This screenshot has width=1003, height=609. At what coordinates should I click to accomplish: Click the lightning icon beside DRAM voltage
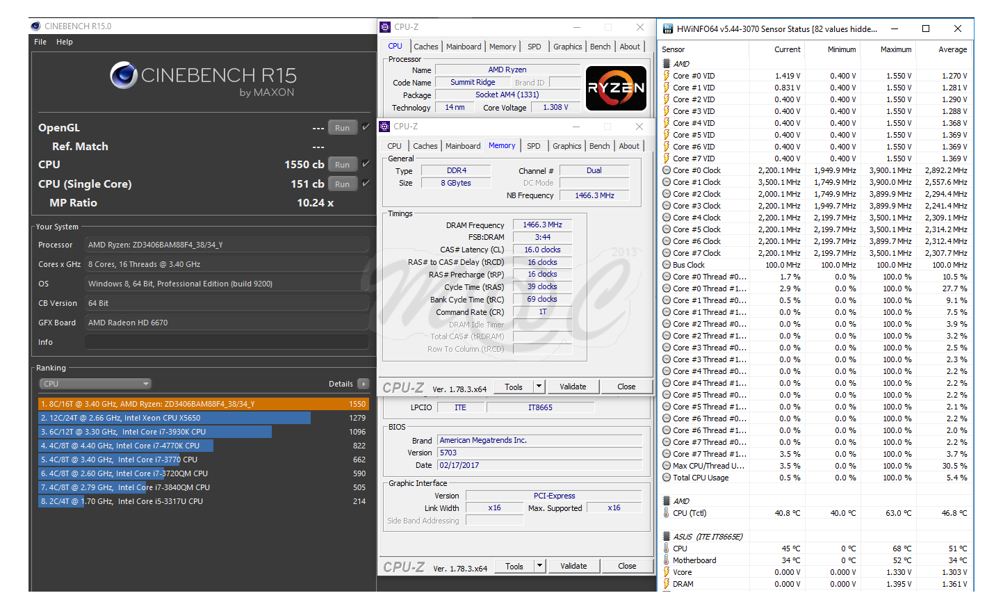point(667,584)
